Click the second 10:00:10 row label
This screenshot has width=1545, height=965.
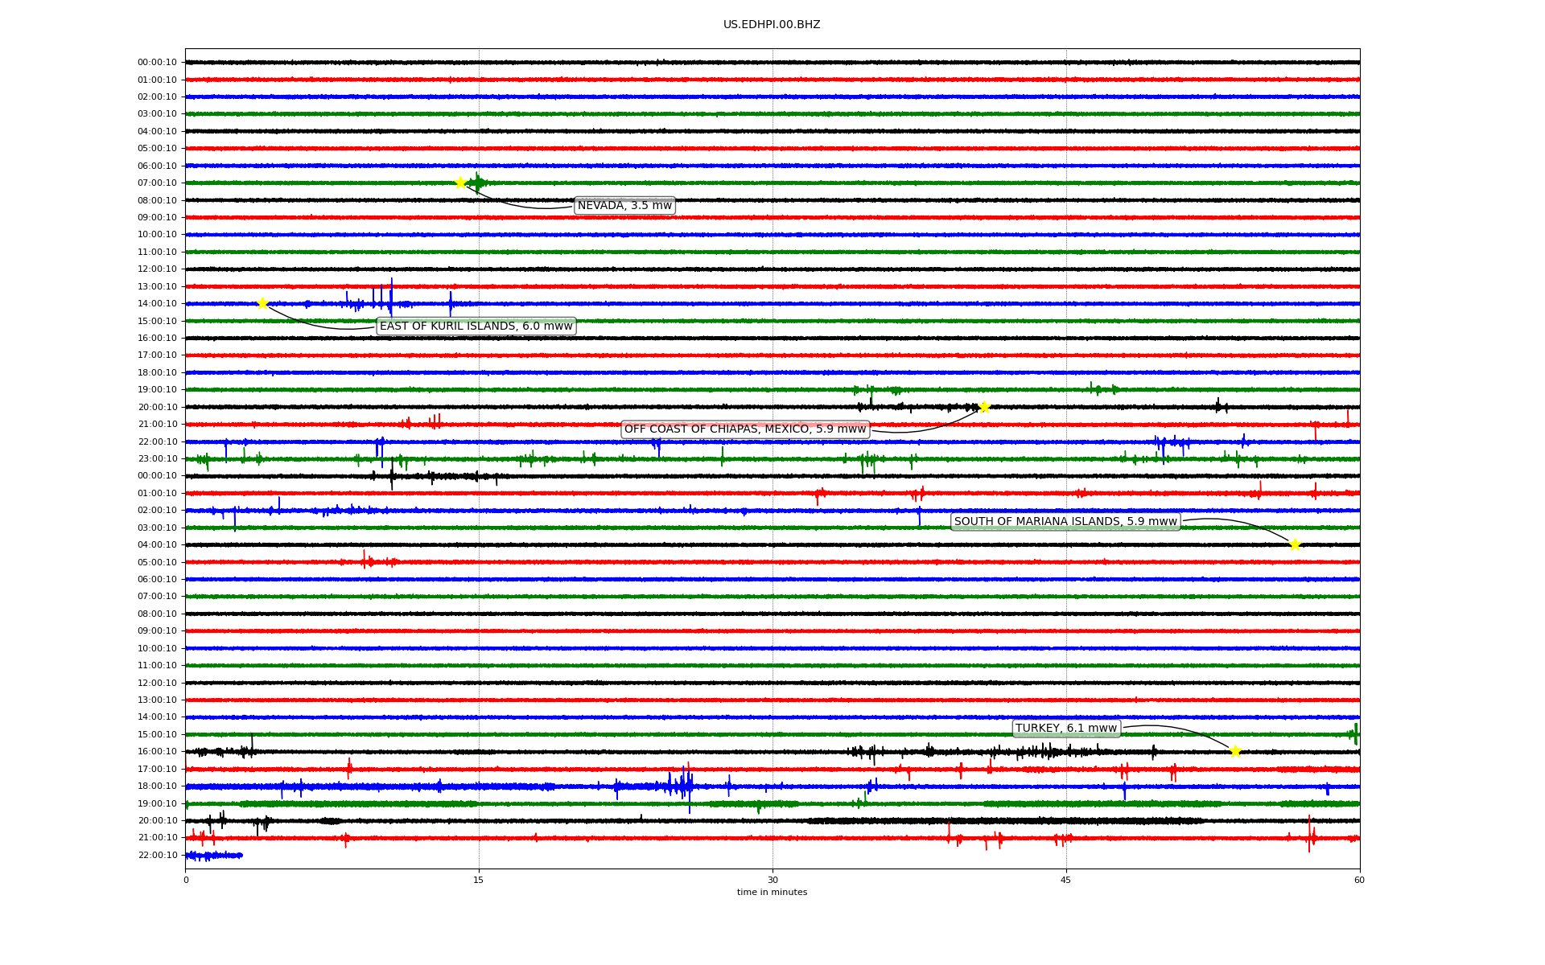pyautogui.click(x=157, y=649)
